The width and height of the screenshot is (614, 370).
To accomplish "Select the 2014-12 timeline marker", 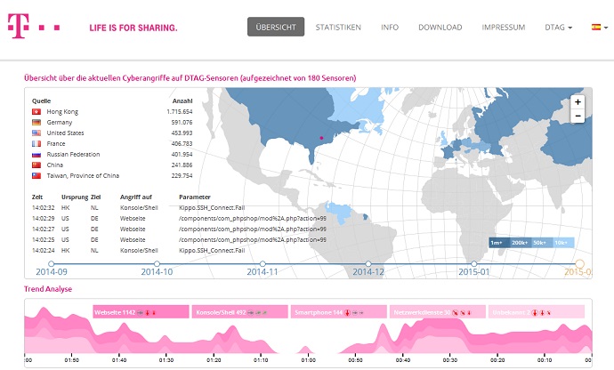I will [x=368, y=264].
